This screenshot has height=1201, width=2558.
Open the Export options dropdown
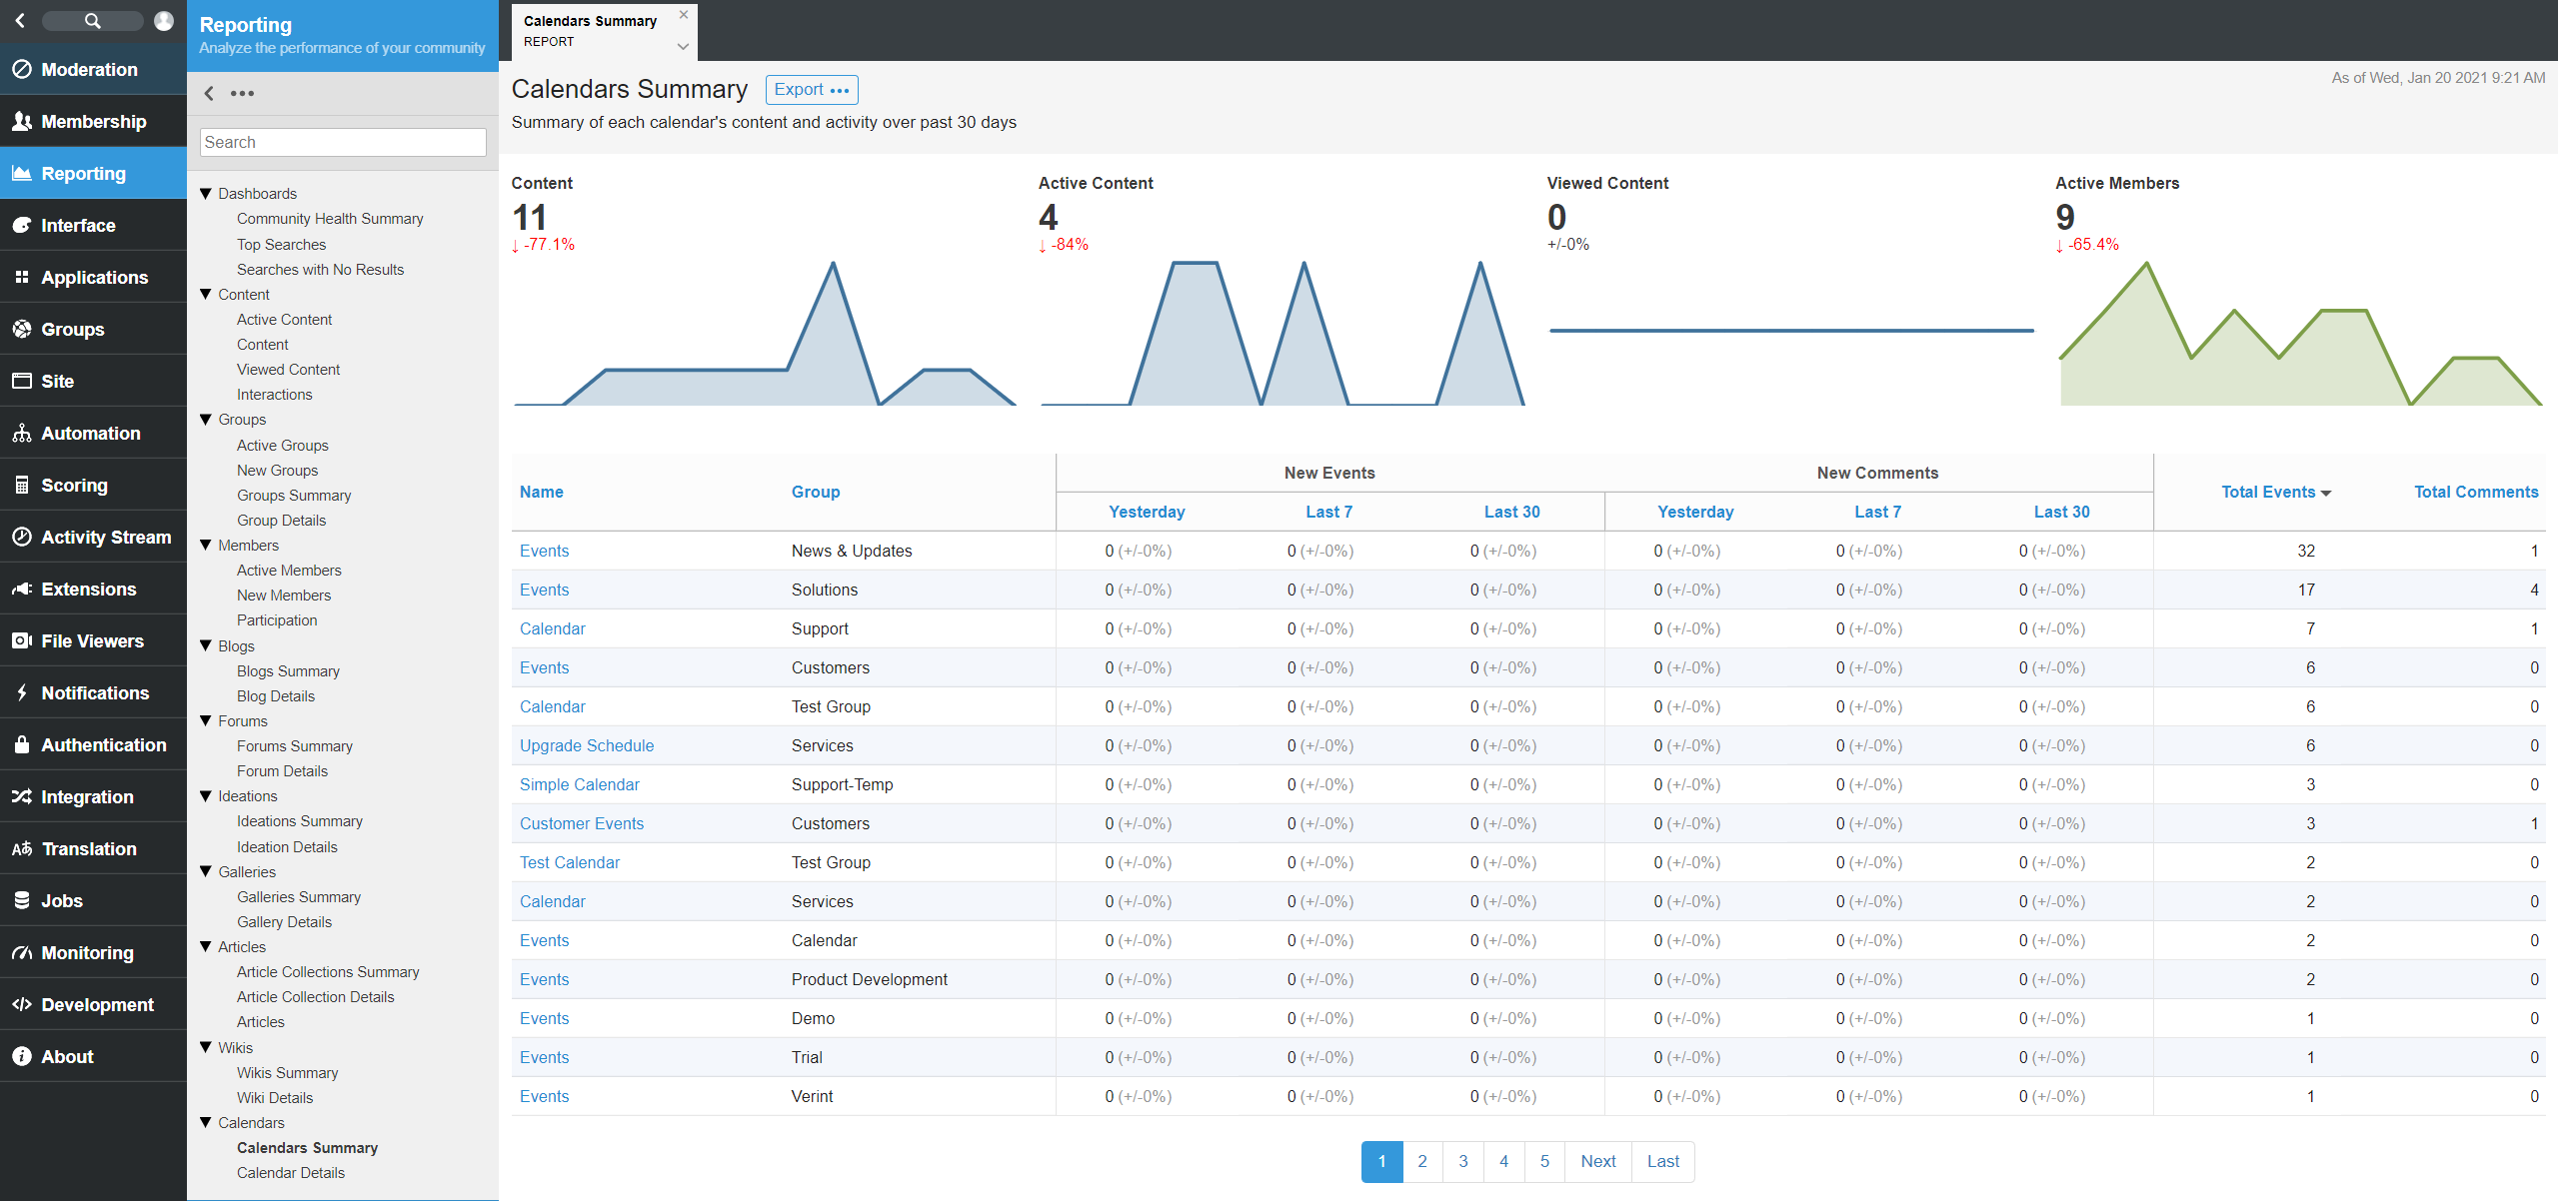click(812, 89)
